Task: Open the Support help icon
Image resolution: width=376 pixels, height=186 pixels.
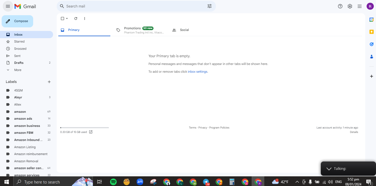Action: (340, 6)
